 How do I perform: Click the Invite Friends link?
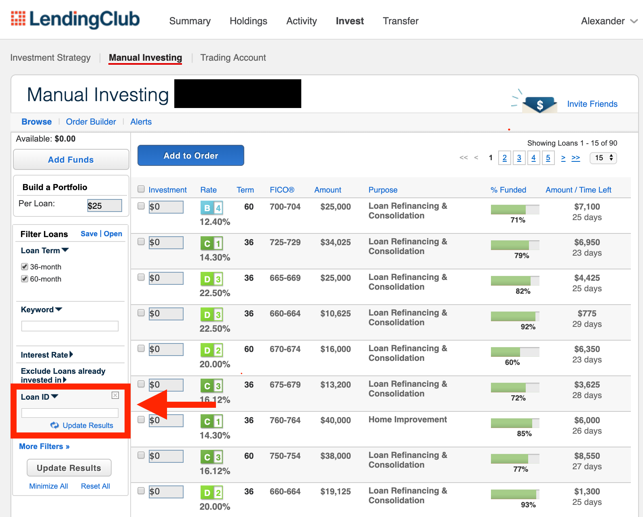pyautogui.click(x=592, y=104)
